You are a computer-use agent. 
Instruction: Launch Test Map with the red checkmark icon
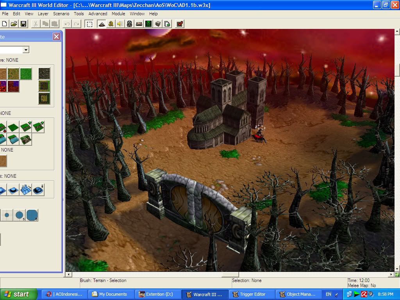[180, 24]
